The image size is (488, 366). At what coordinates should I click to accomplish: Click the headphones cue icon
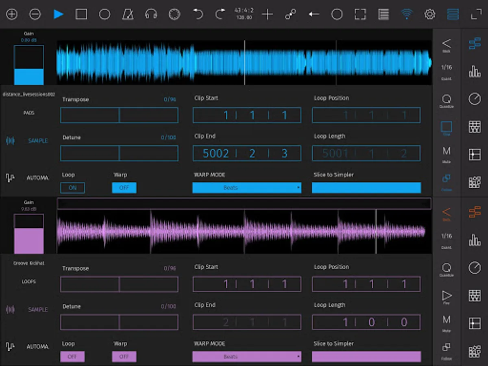(151, 15)
